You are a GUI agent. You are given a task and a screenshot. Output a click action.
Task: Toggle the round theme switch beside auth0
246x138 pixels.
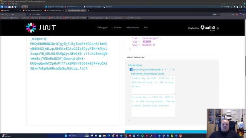[218, 28]
